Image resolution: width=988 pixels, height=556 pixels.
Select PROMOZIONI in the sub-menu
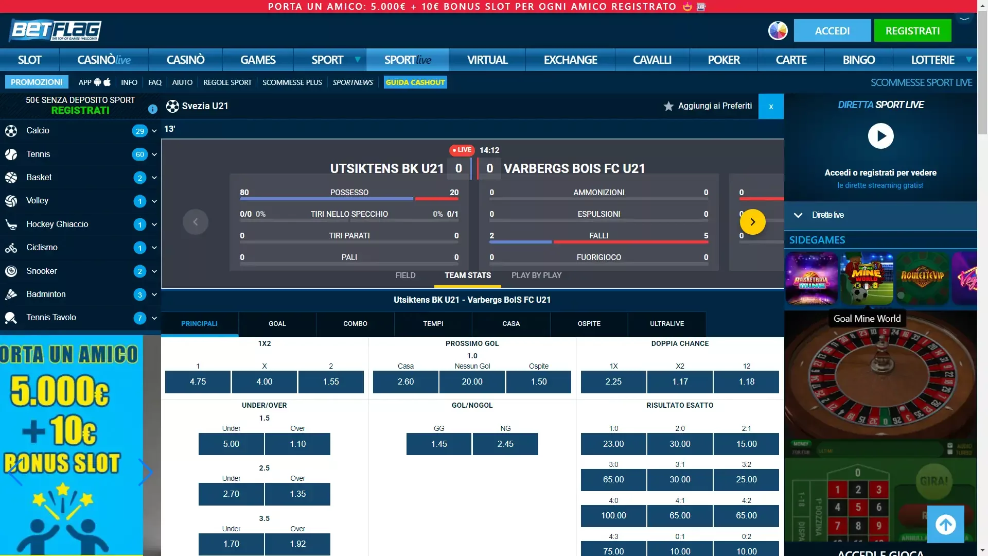pos(36,82)
